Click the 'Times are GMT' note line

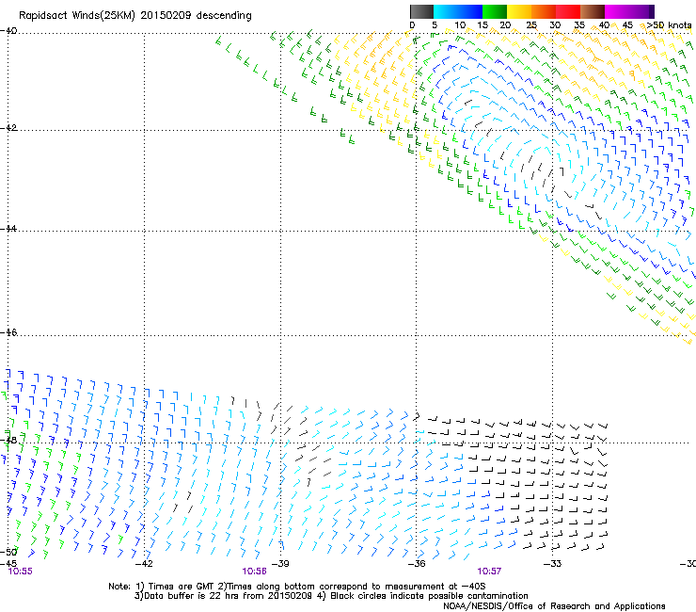(297, 587)
